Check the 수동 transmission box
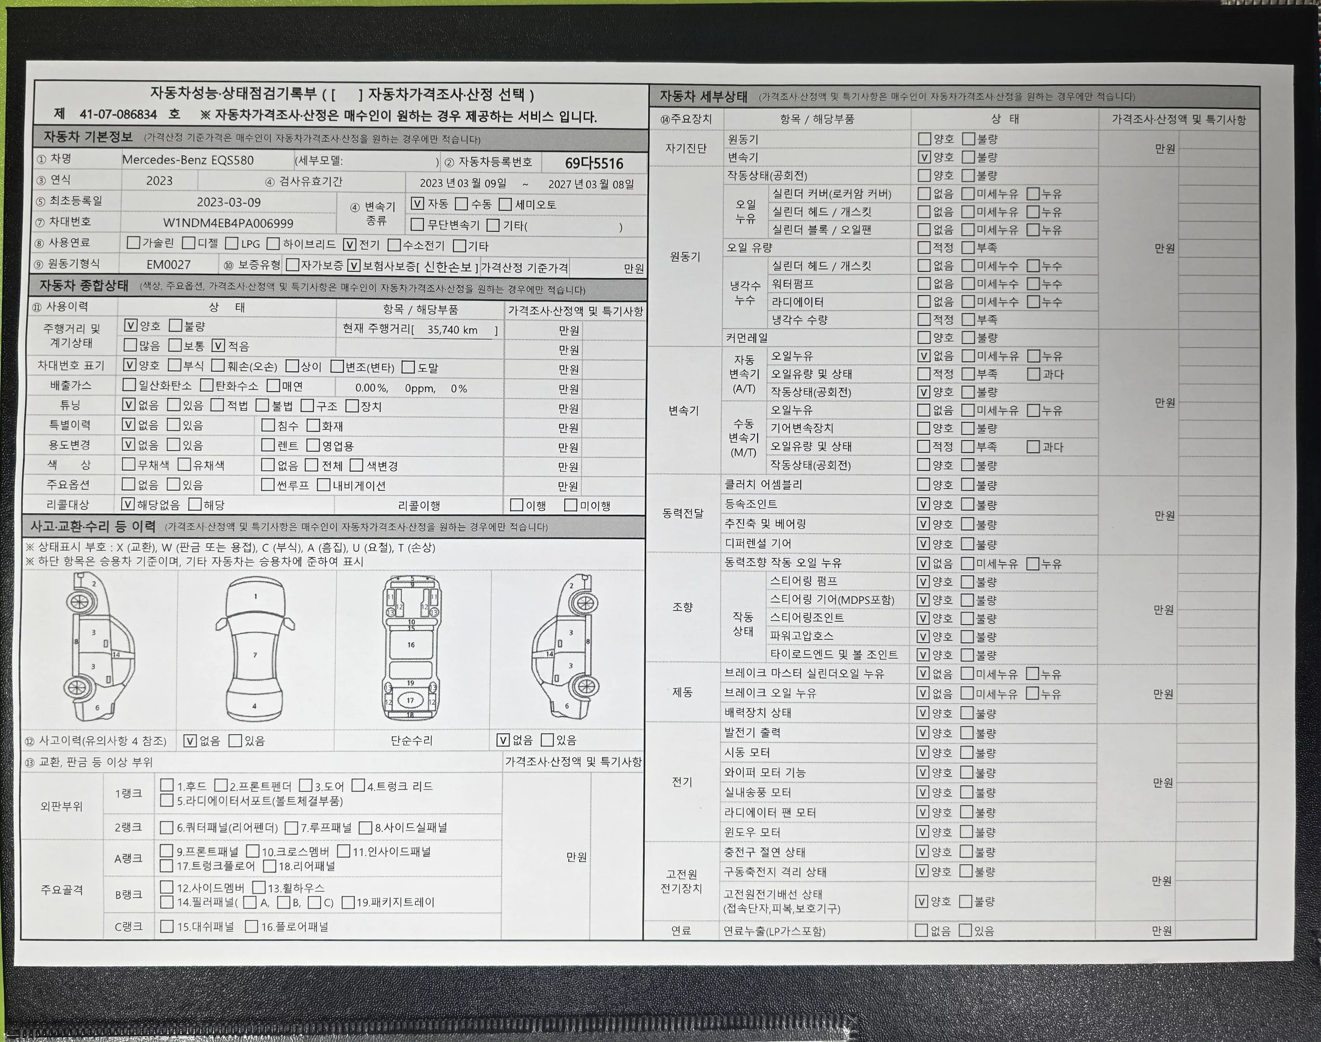The height and width of the screenshot is (1042, 1321). (x=462, y=204)
